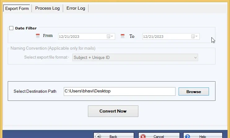Click the red X icon on Cancel

[x=143, y=136]
